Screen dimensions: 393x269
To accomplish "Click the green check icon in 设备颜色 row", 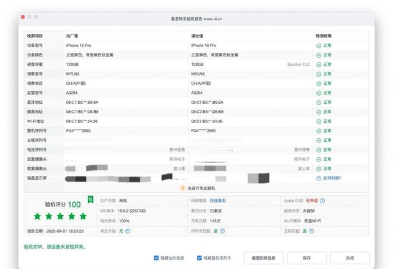I will (x=319, y=55).
